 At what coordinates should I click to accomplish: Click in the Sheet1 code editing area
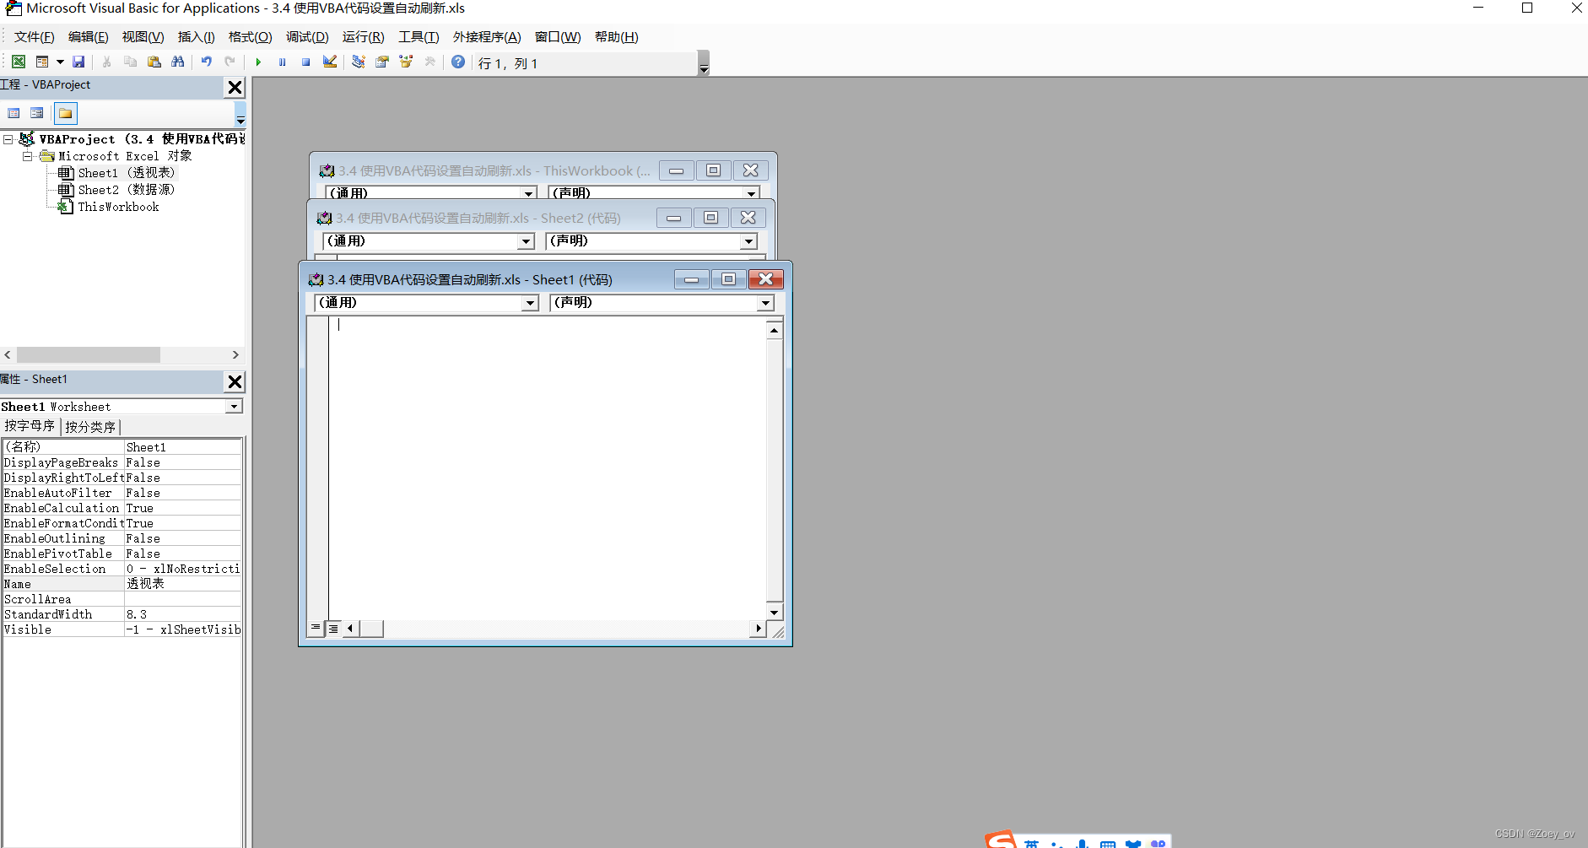click(x=547, y=468)
